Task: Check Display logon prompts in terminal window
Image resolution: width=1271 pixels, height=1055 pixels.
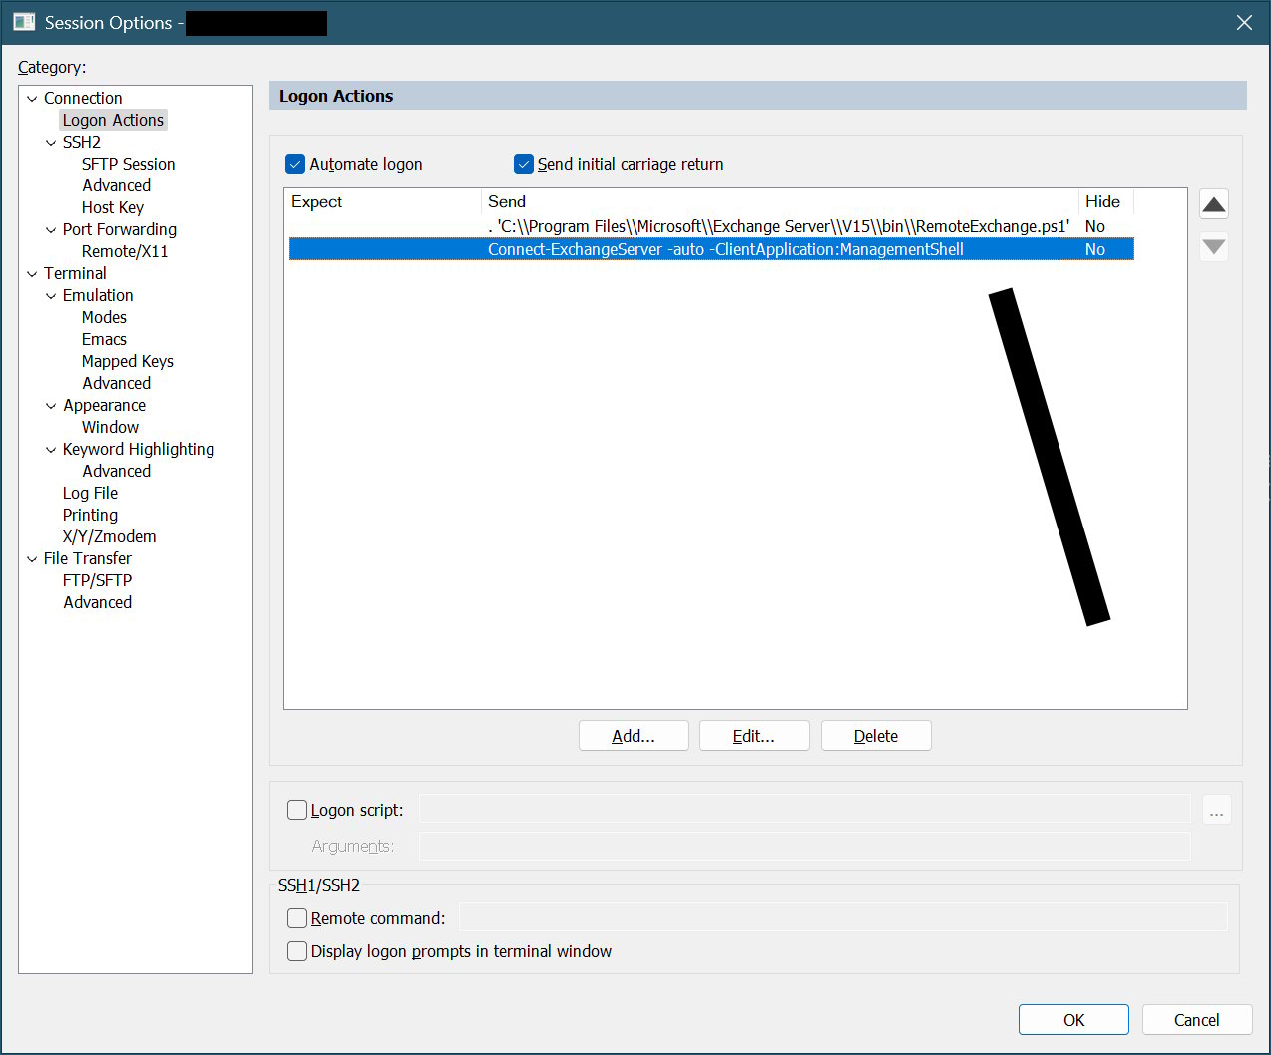Action: click(297, 951)
